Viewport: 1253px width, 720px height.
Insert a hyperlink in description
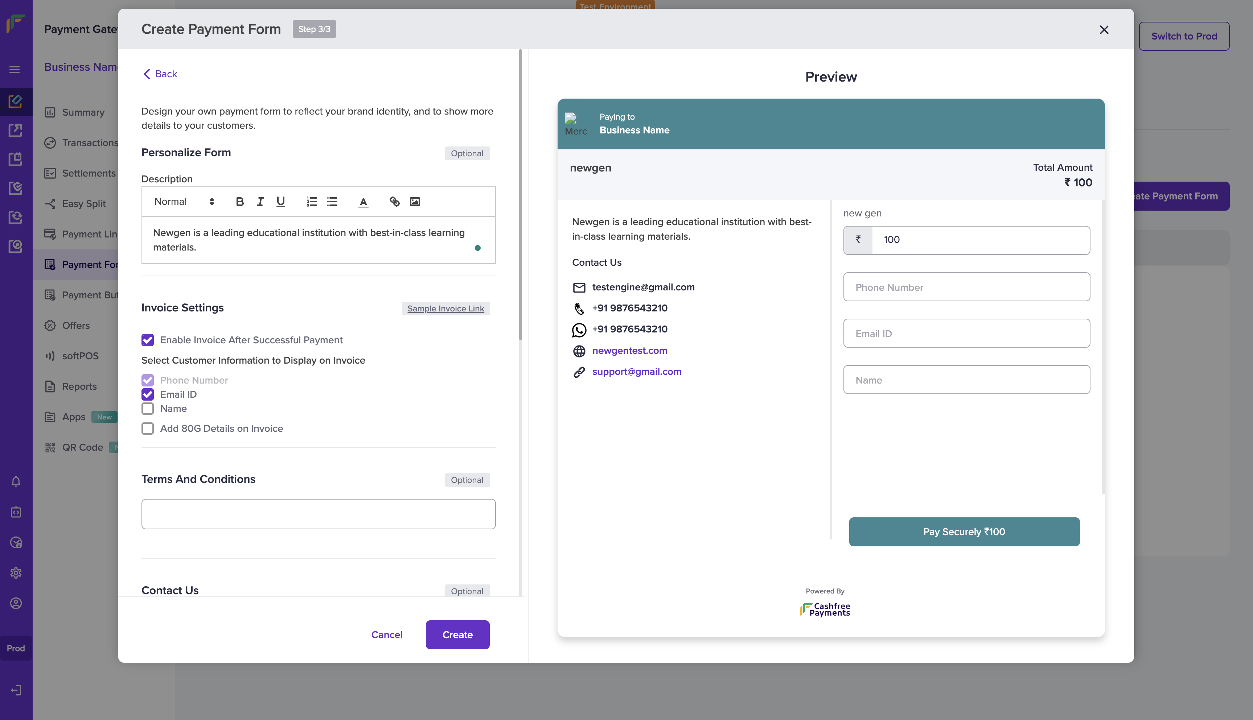coord(394,202)
